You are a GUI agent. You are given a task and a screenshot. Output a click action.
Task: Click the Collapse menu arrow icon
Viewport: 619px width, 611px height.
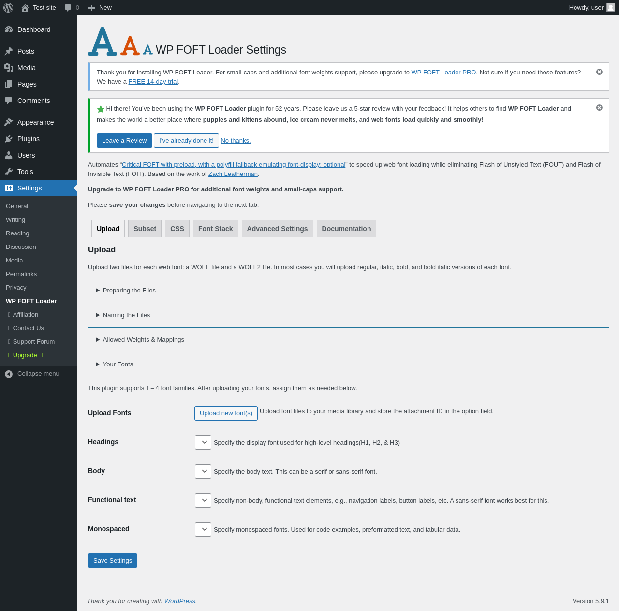[x=9, y=374]
